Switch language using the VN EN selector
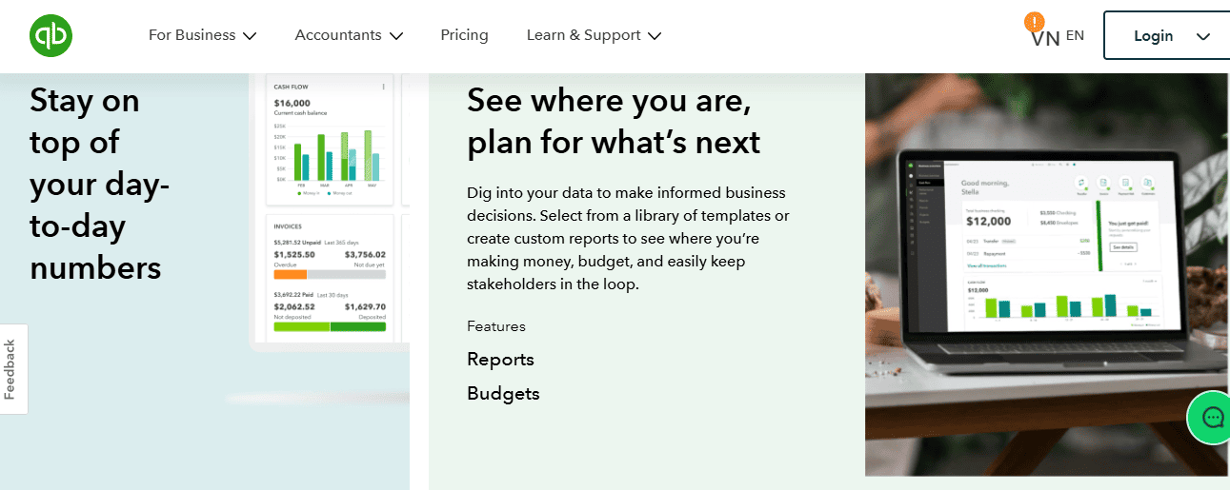This screenshot has height=490, width=1230. tap(1058, 37)
